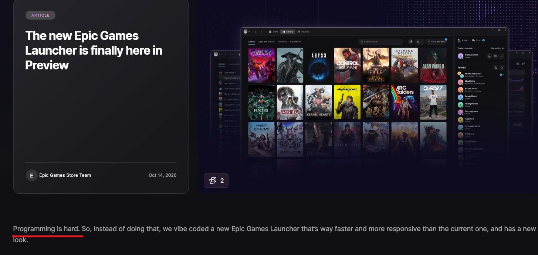Click the pop-out icon in the background window

523,64
